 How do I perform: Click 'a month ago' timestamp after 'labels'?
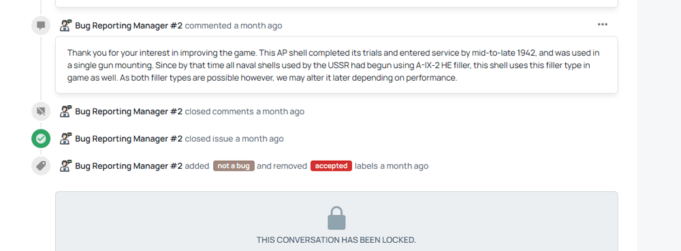pos(405,166)
